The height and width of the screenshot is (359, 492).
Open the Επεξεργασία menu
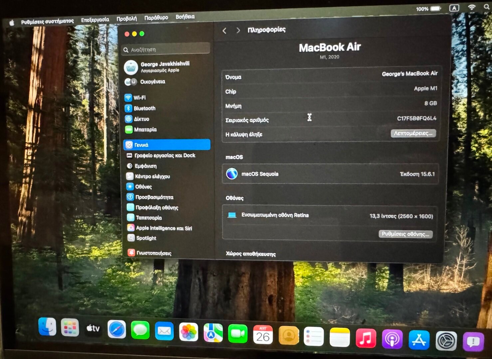(x=95, y=20)
